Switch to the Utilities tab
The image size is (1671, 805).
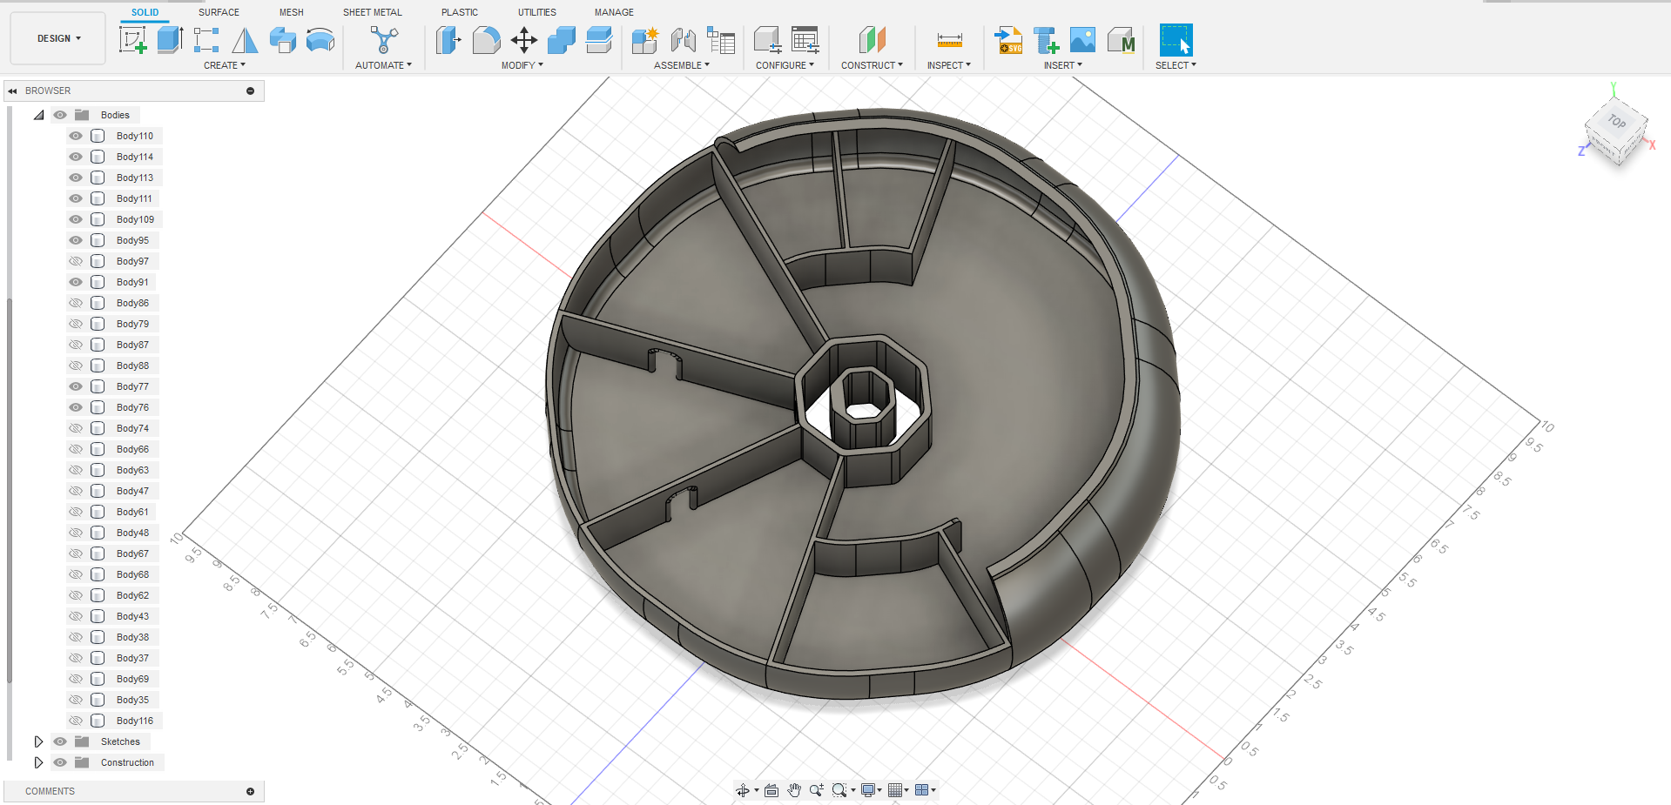pos(537,12)
